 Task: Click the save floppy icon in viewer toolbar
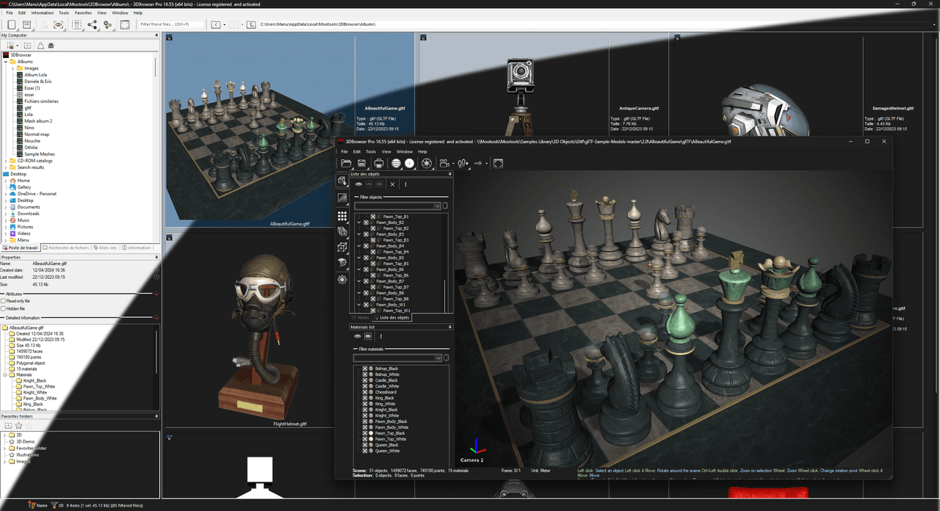[x=362, y=163]
